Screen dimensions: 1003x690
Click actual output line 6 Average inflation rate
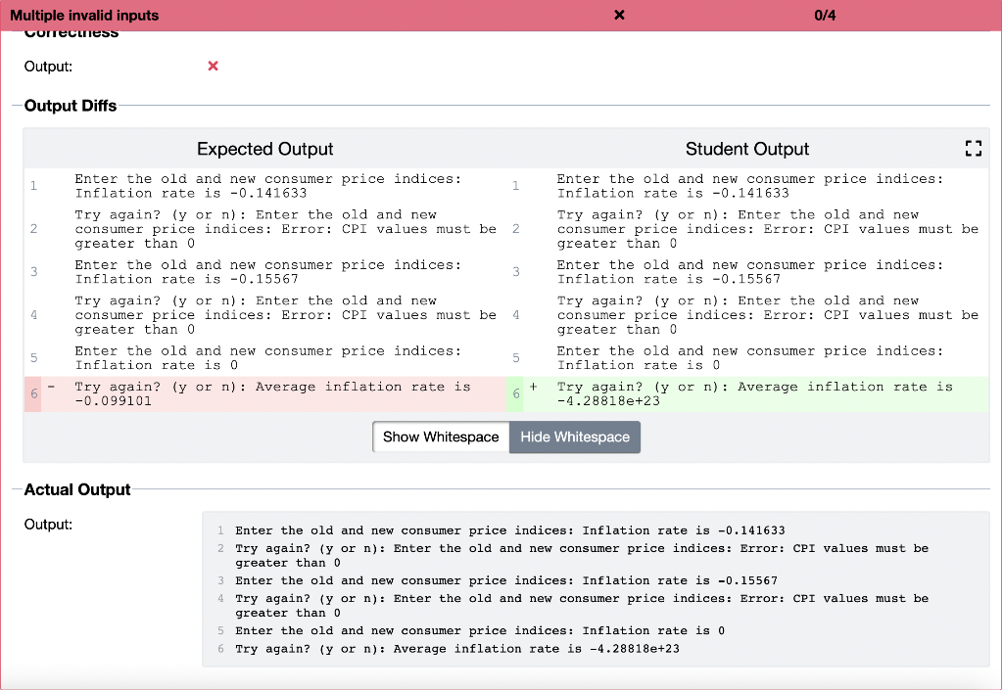457,649
